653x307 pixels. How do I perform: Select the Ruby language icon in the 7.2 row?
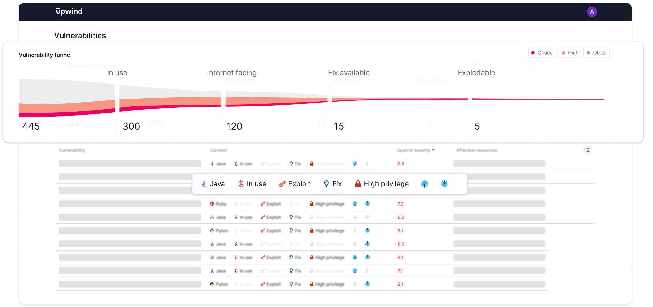[213, 204]
